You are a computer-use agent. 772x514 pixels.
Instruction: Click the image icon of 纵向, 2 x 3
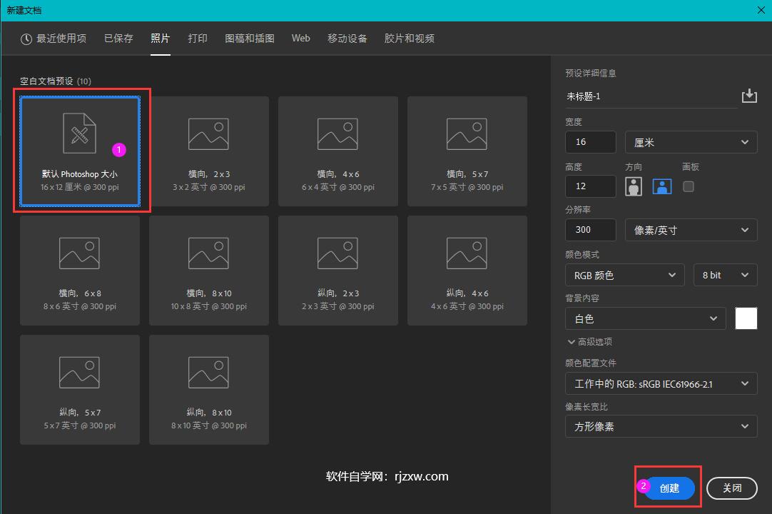[337, 253]
